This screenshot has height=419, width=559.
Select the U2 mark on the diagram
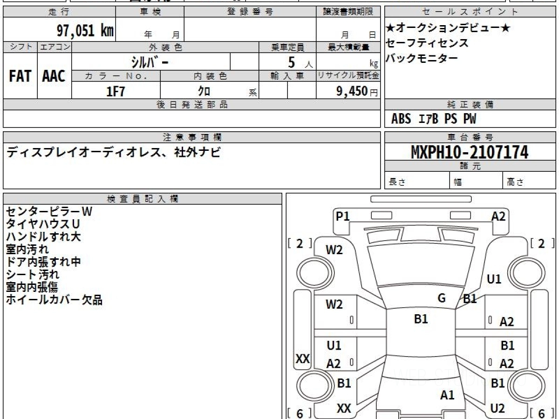498,408
